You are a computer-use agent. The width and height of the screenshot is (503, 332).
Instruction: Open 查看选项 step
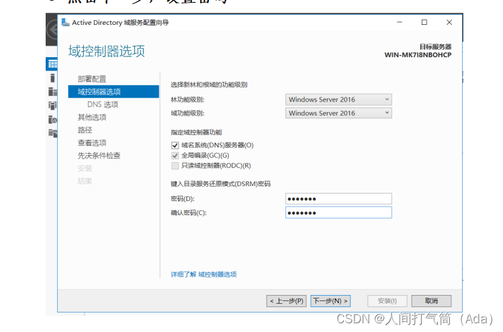tap(92, 143)
